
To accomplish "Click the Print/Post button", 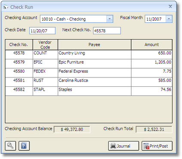I will tap(157, 146).
